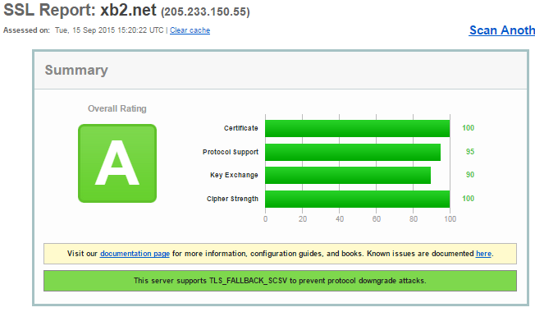Click the 'Certificate' chart label
Image resolution: width=535 pixels, height=312 pixels.
pos(241,128)
